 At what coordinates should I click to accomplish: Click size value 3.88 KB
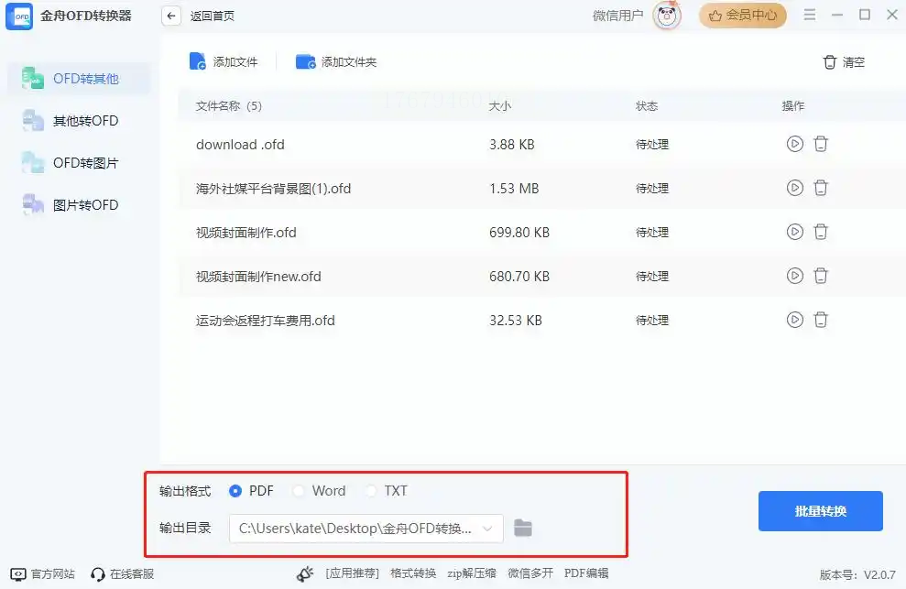point(511,145)
